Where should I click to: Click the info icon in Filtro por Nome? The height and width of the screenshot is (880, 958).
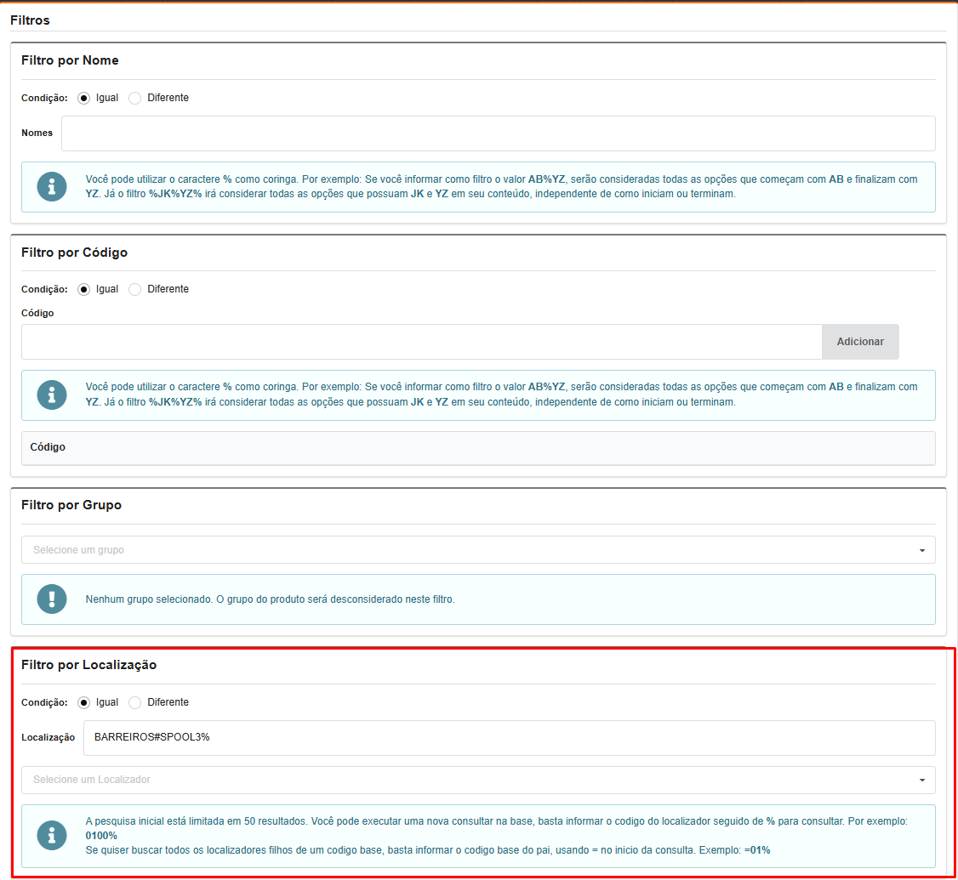[52, 187]
